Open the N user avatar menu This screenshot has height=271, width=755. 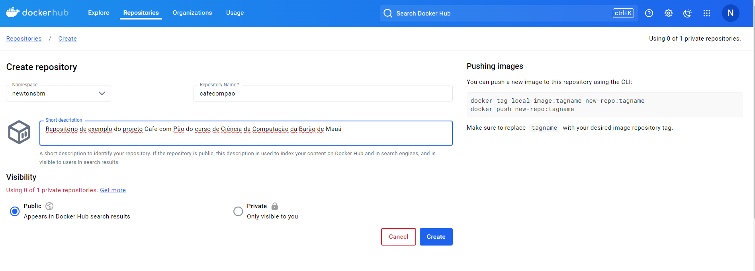pyautogui.click(x=731, y=13)
